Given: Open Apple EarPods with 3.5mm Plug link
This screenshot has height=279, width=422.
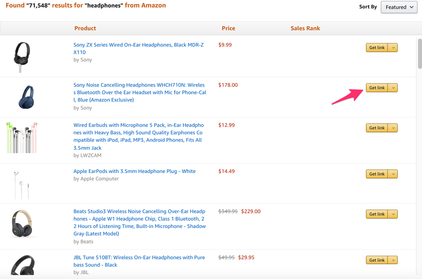Looking at the screenshot, I should pos(135,171).
